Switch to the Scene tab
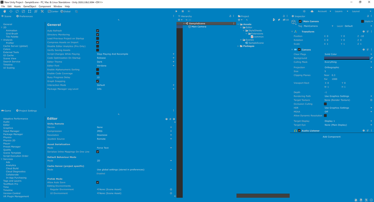Viewport: 374px width, 202px height. [x=7, y=16]
